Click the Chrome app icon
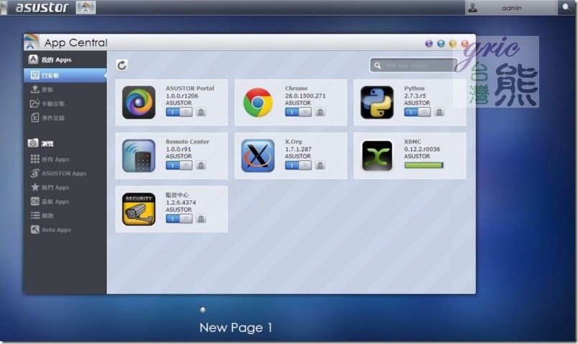Screen dimensions: 578x344 [257, 103]
